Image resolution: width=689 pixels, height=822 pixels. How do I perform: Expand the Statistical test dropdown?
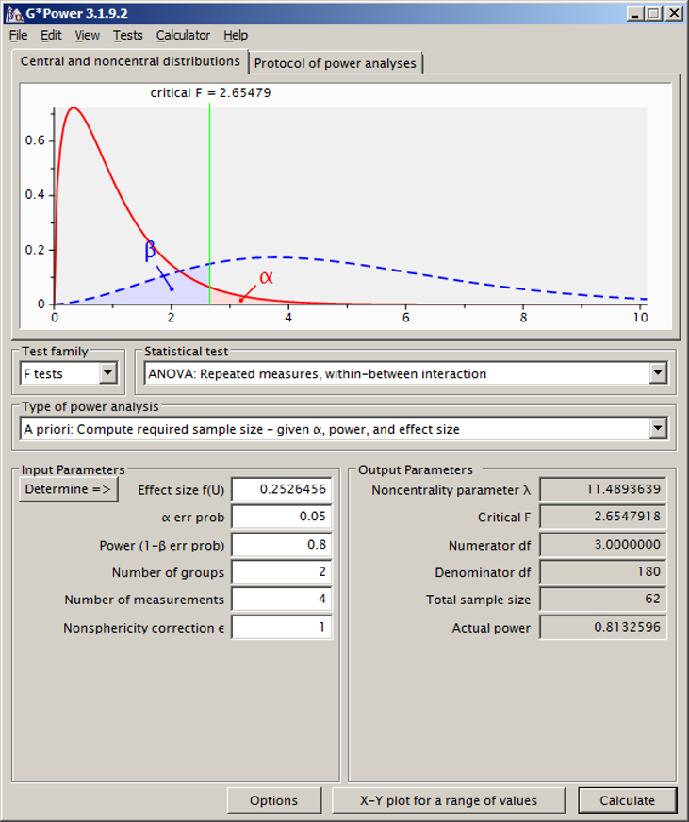click(658, 373)
